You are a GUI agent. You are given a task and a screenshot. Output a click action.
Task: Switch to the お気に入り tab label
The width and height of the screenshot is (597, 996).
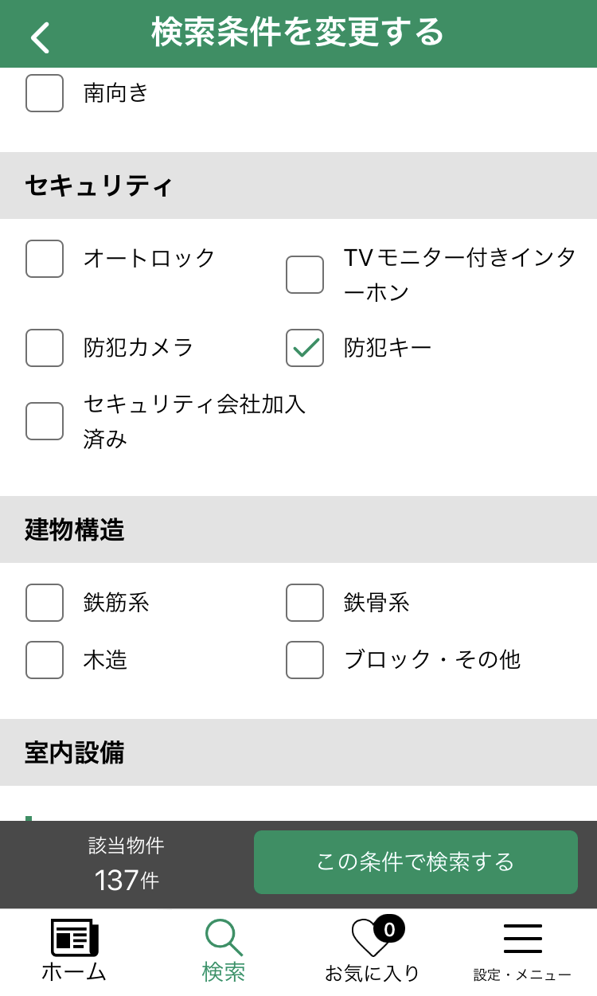pos(372,973)
